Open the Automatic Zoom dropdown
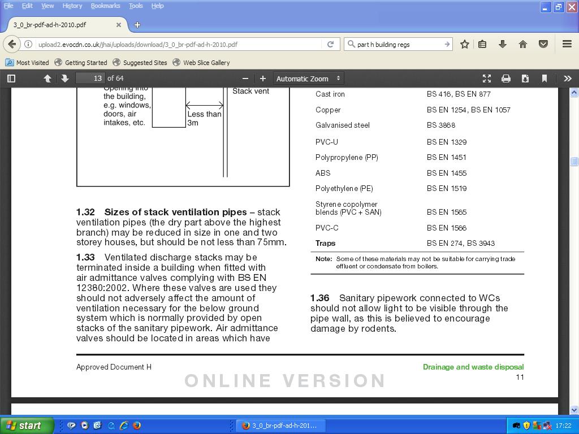Image resolution: width=579 pixels, height=434 pixels. coord(308,79)
